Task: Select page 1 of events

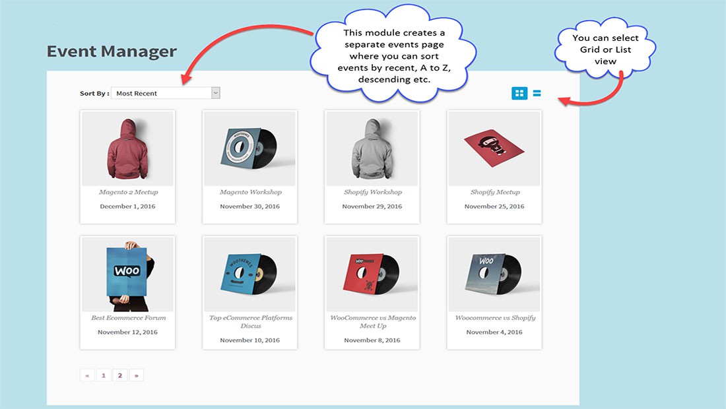Action: (104, 375)
